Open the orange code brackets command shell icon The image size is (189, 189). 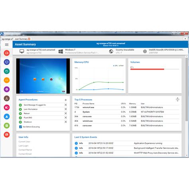tap(7, 80)
